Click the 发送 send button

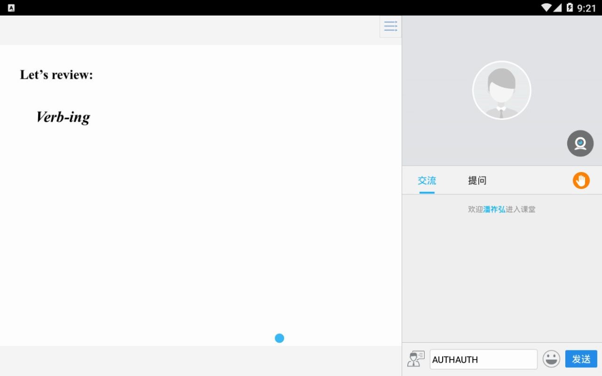pyautogui.click(x=581, y=359)
